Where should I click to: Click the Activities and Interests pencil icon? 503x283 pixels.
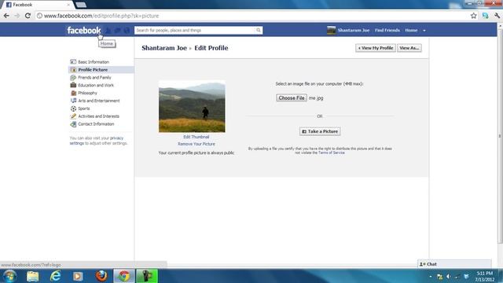coord(73,116)
